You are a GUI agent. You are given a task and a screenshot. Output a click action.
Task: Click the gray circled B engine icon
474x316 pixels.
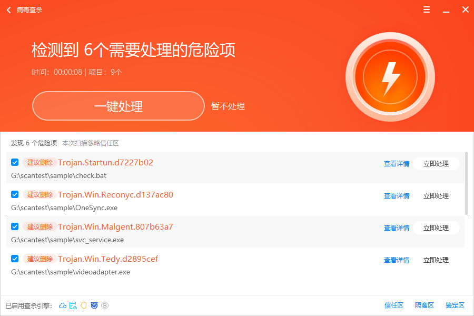coord(105,305)
